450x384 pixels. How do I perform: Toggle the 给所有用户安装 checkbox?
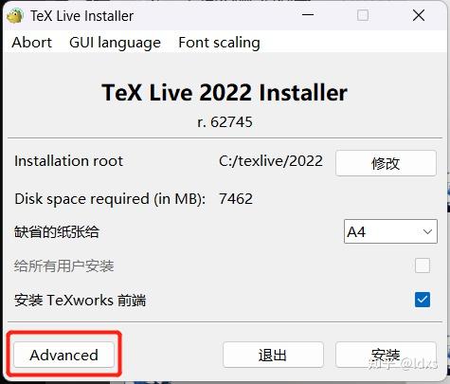click(x=423, y=265)
